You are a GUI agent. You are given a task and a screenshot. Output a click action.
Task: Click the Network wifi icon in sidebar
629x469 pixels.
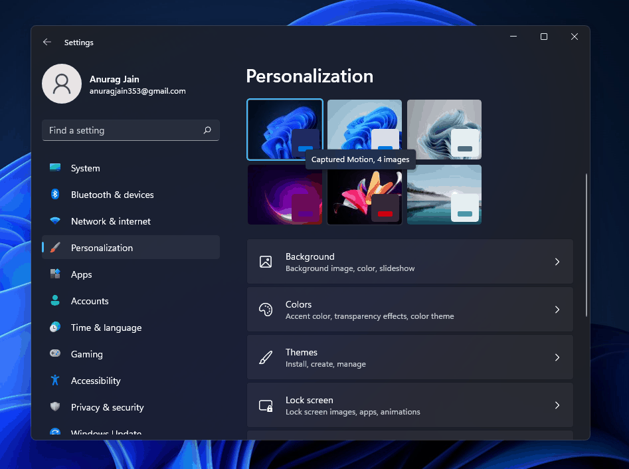[x=55, y=221]
